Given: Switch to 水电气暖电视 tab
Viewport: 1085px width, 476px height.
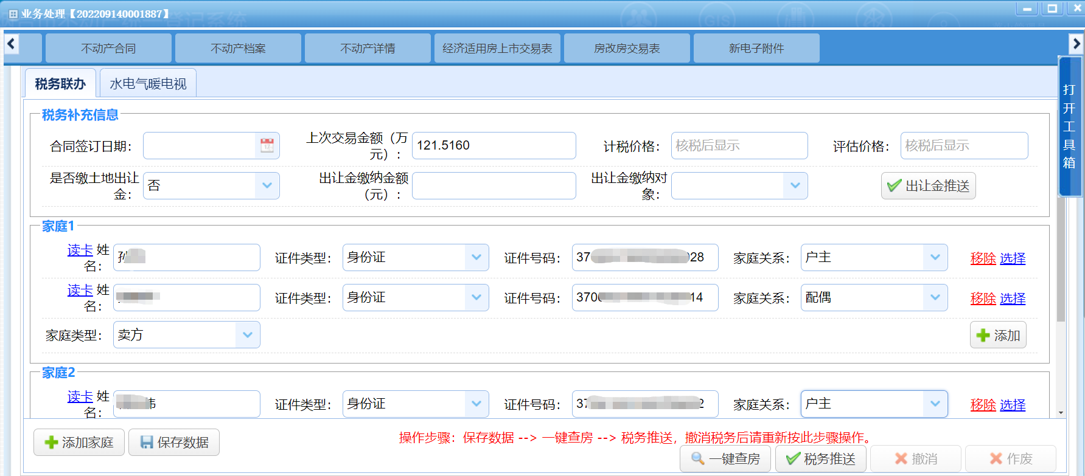Looking at the screenshot, I should pos(148,84).
